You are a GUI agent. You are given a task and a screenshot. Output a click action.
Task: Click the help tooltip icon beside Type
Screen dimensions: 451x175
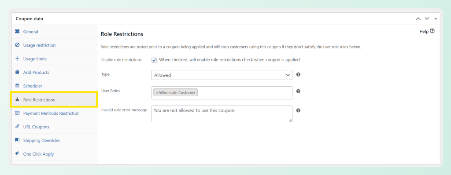click(298, 74)
